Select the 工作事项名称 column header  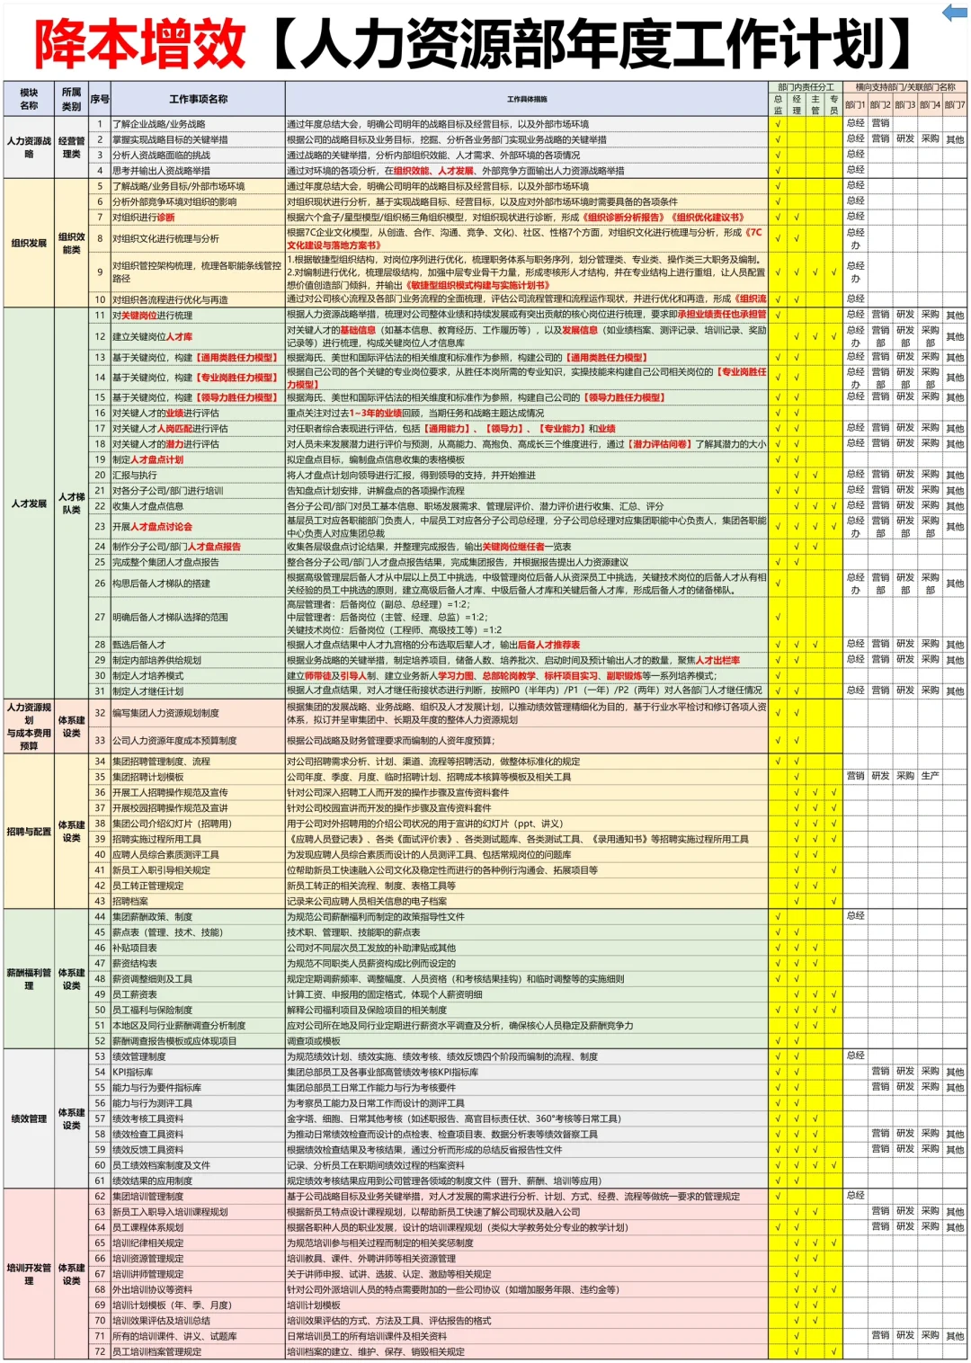click(x=198, y=99)
